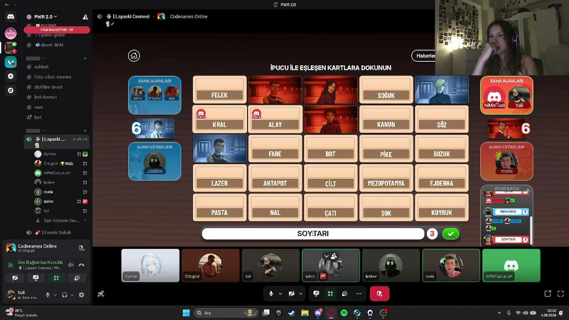The height and width of the screenshot is (320, 569).
Task: Open the owo channel
Action: 39,107
